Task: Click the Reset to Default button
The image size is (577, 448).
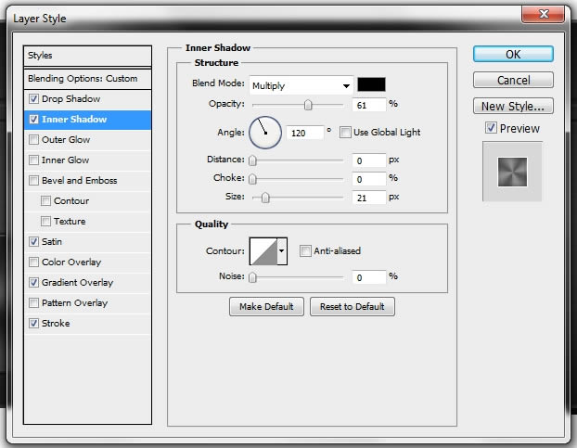Action: point(353,306)
